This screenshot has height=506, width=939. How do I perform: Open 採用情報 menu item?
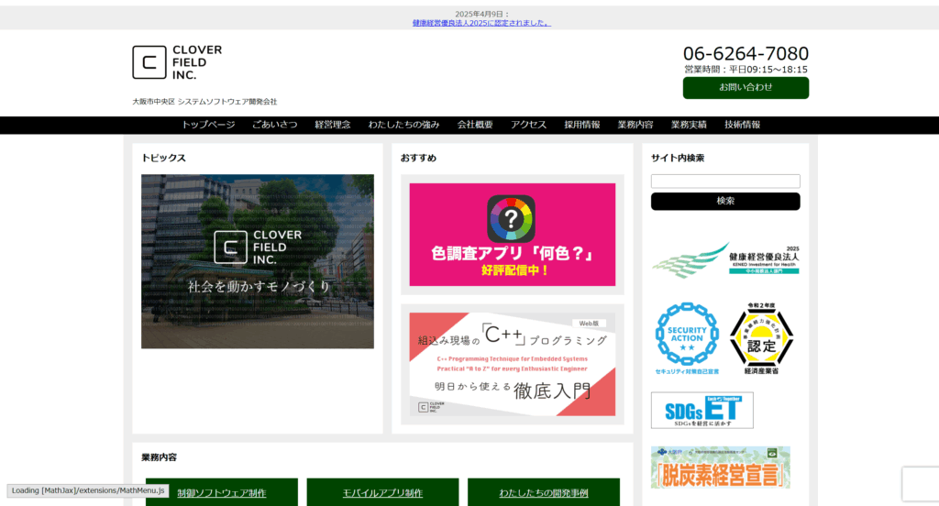tap(582, 125)
